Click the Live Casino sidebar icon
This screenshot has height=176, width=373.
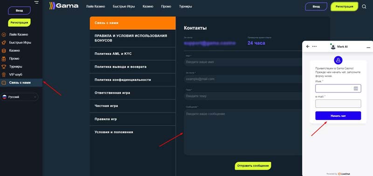point(4,35)
